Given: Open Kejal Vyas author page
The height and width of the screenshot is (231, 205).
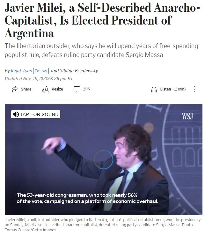Looking at the screenshot, I should pyautogui.click(x=21, y=71).
